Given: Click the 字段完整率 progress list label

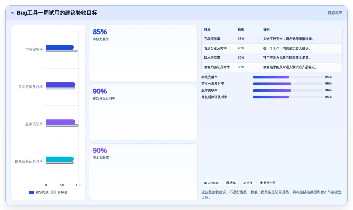Looking at the screenshot, I should pos(210,77).
